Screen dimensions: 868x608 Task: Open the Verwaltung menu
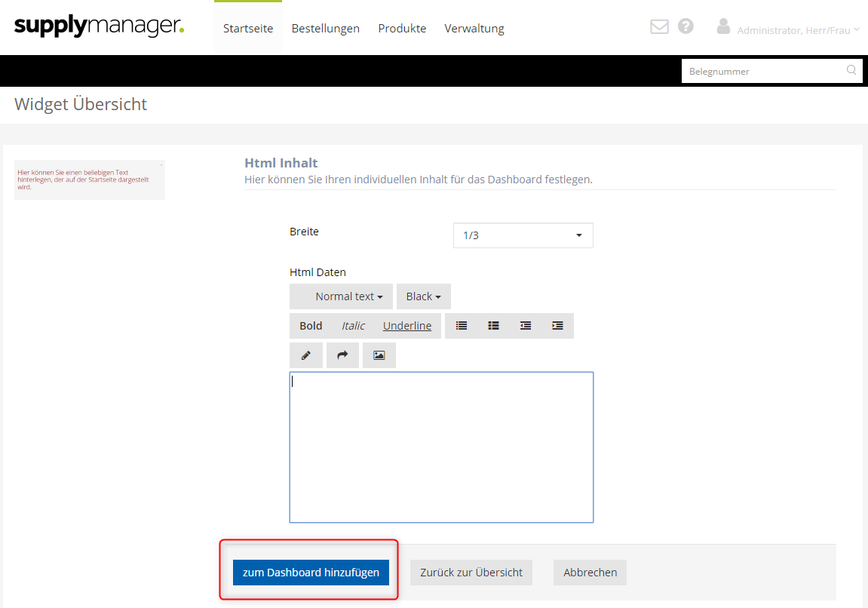[474, 28]
